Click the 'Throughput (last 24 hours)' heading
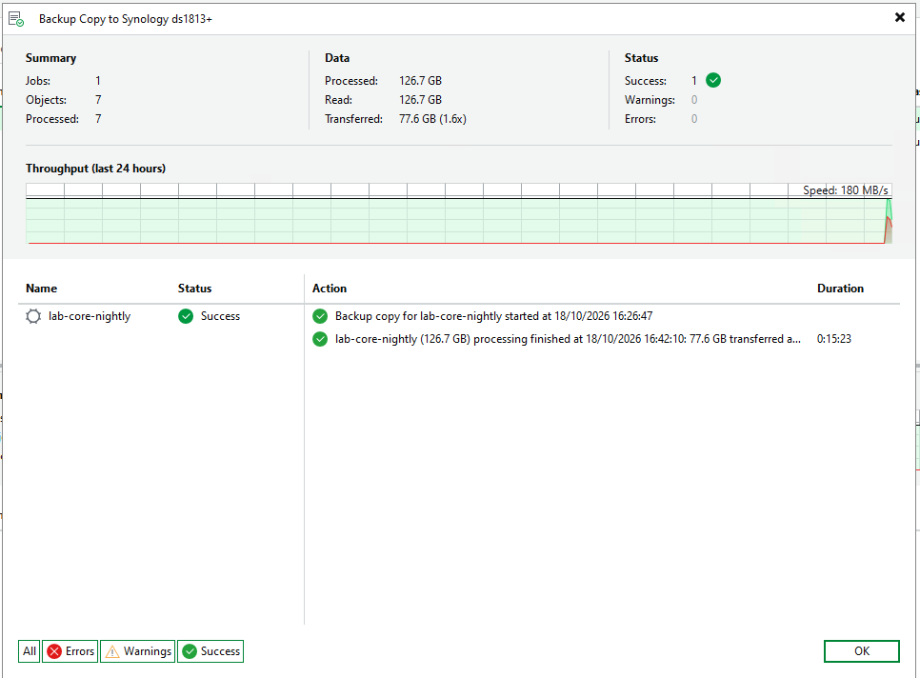Image resolution: width=920 pixels, height=678 pixels. pyautogui.click(x=95, y=169)
